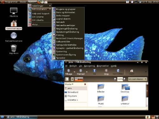The height and width of the screenshot is (119, 159).
Task: Click the zoom out magnifier icon
Action: click(x=115, y=79)
